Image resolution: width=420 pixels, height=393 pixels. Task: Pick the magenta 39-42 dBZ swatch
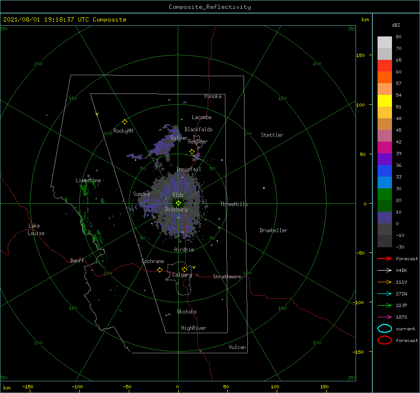click(x=385, y=147)
